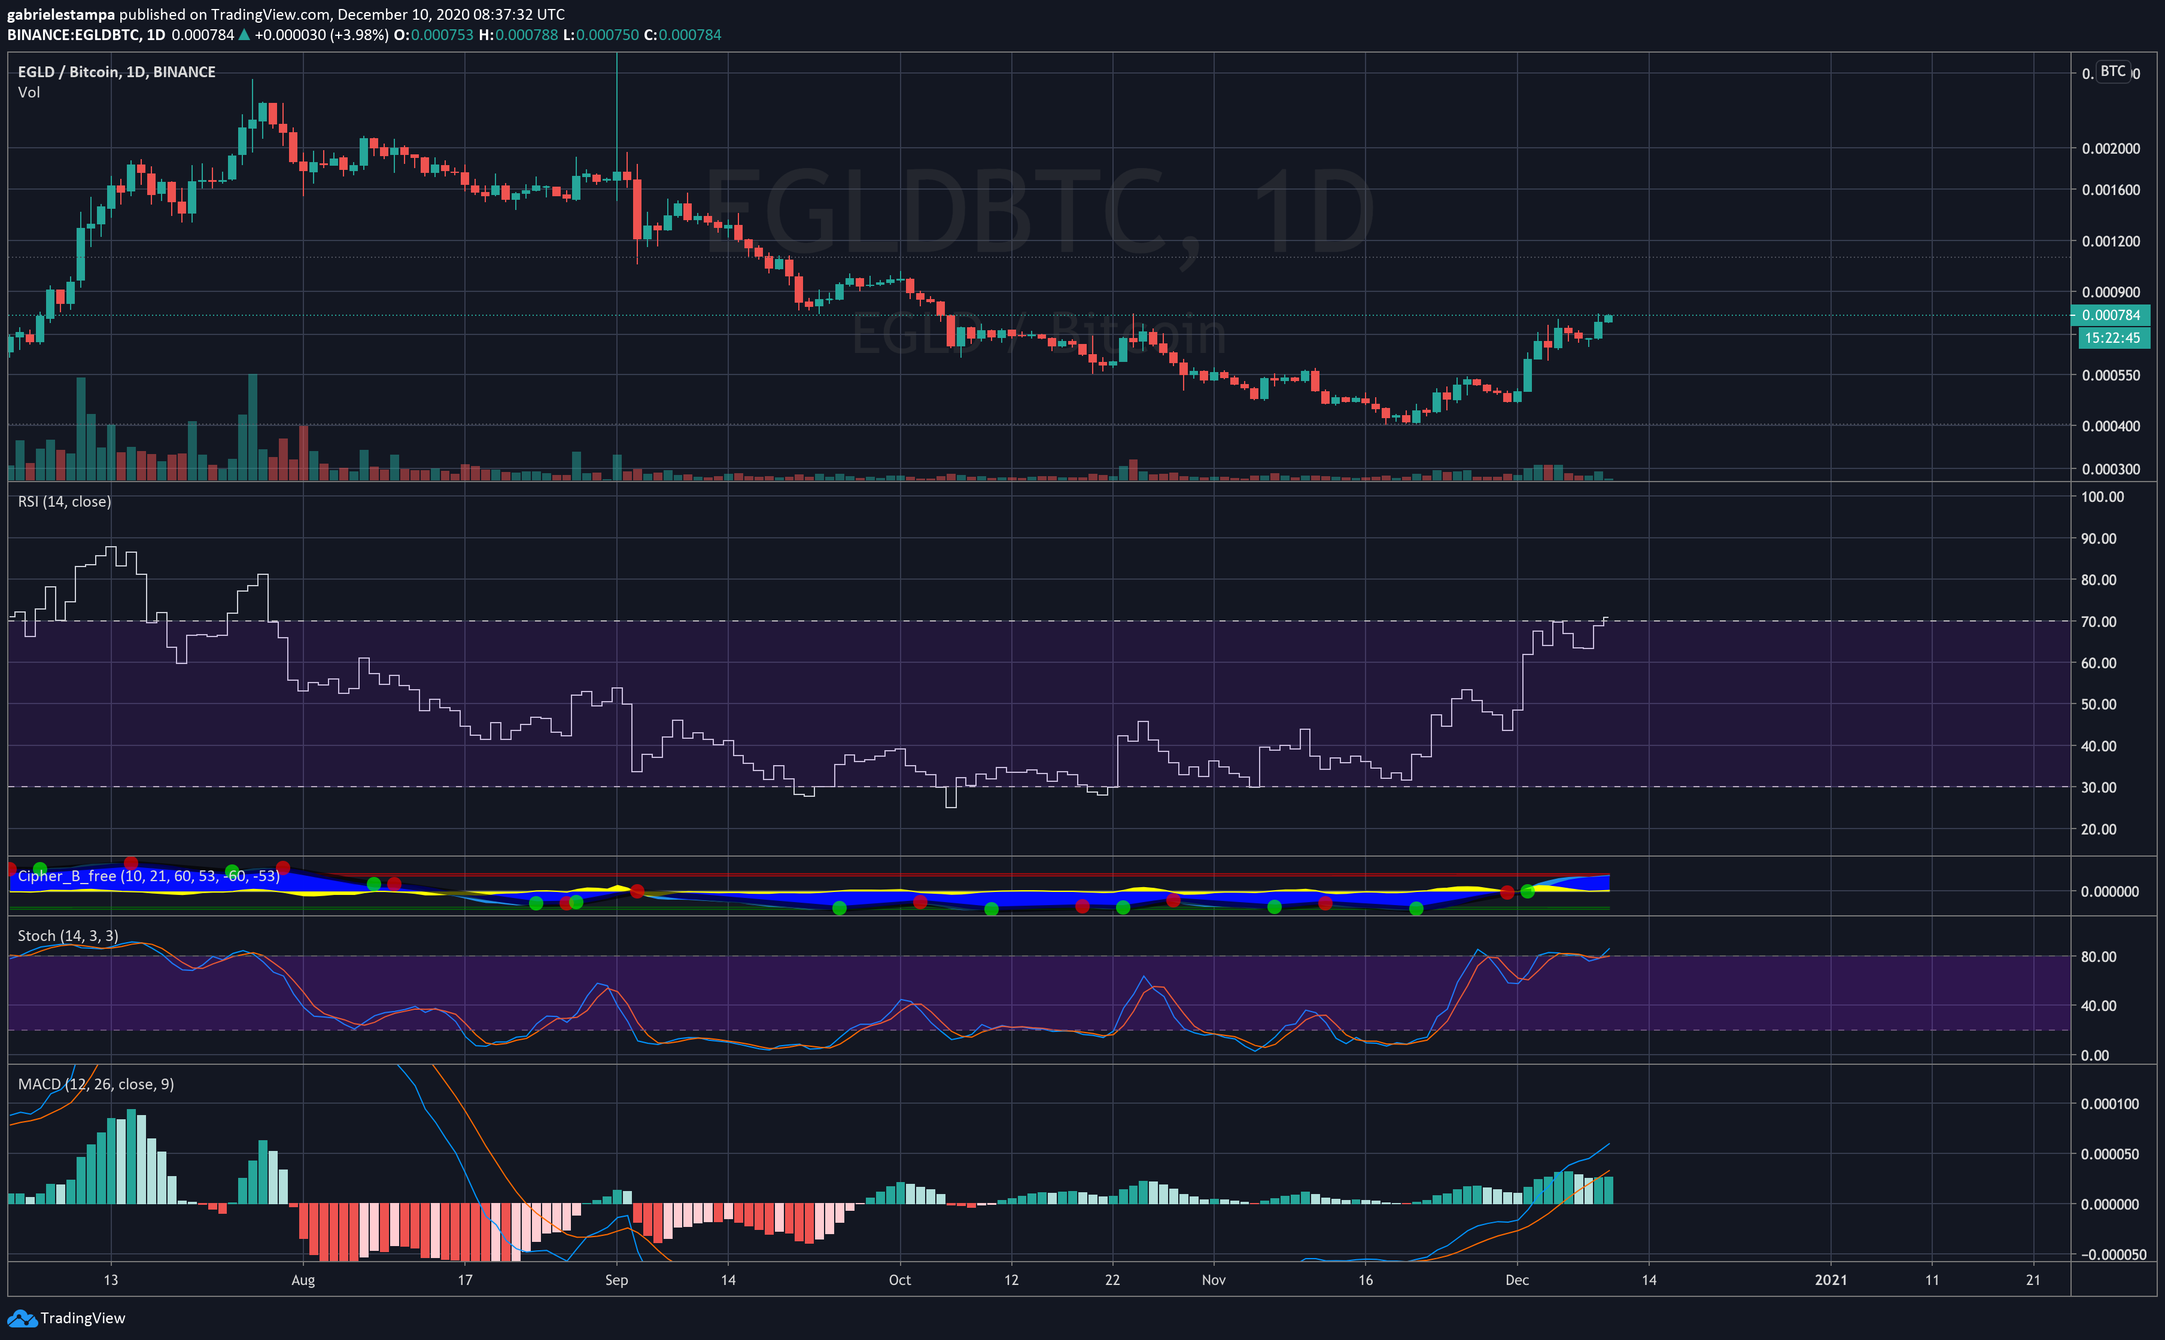Click the Stoch 40.00 axis label
The width and height of the screenshot is (2165, 1340).
tap(2099, 1006)
